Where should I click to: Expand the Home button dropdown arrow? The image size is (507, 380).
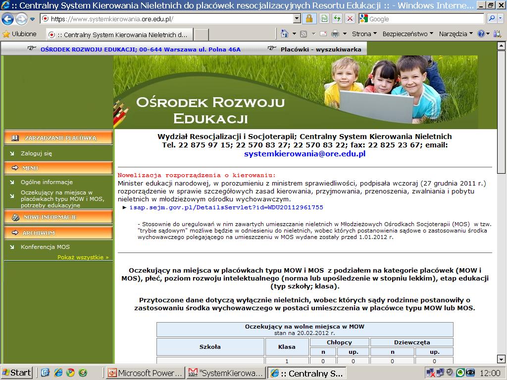294,34
